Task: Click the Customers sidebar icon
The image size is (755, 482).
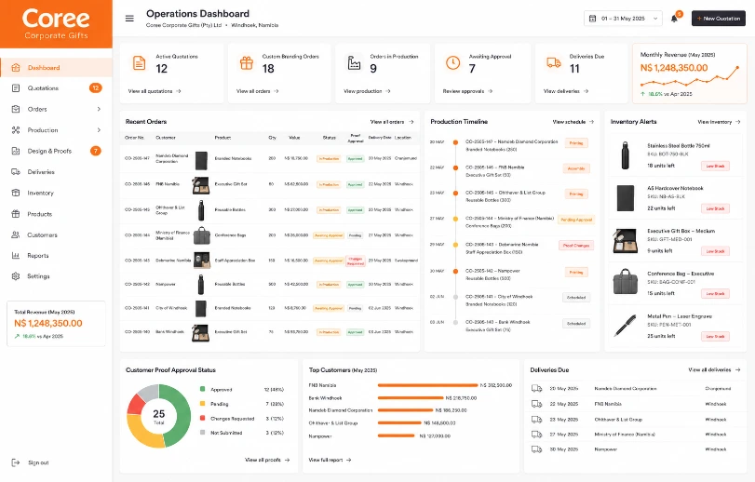Action: point(16,234)
